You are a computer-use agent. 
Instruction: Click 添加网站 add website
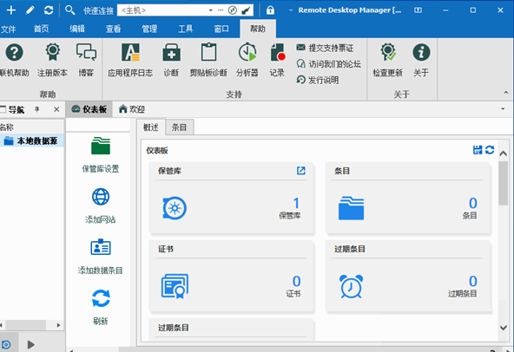point(101,205)
